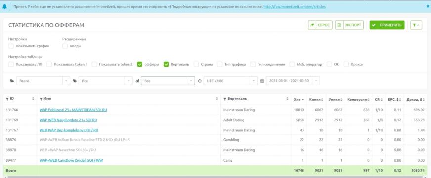Sort by Имя column arrows
Viewport: 431px width, 178px height.
pos(217,99)
